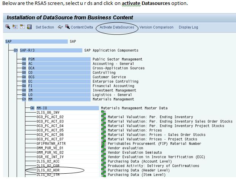
Task: Expand the EC Enterprise Controlling folder
Action: [x=24, y=82]
